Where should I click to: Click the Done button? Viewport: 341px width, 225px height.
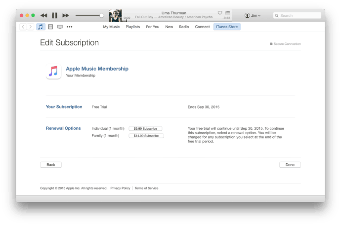(290, 165)
